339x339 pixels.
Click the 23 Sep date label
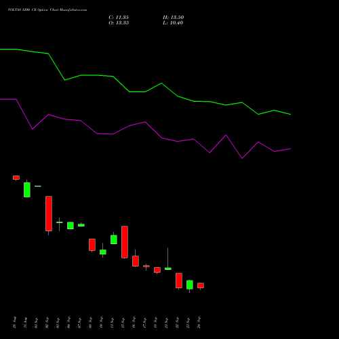[188, 323]
